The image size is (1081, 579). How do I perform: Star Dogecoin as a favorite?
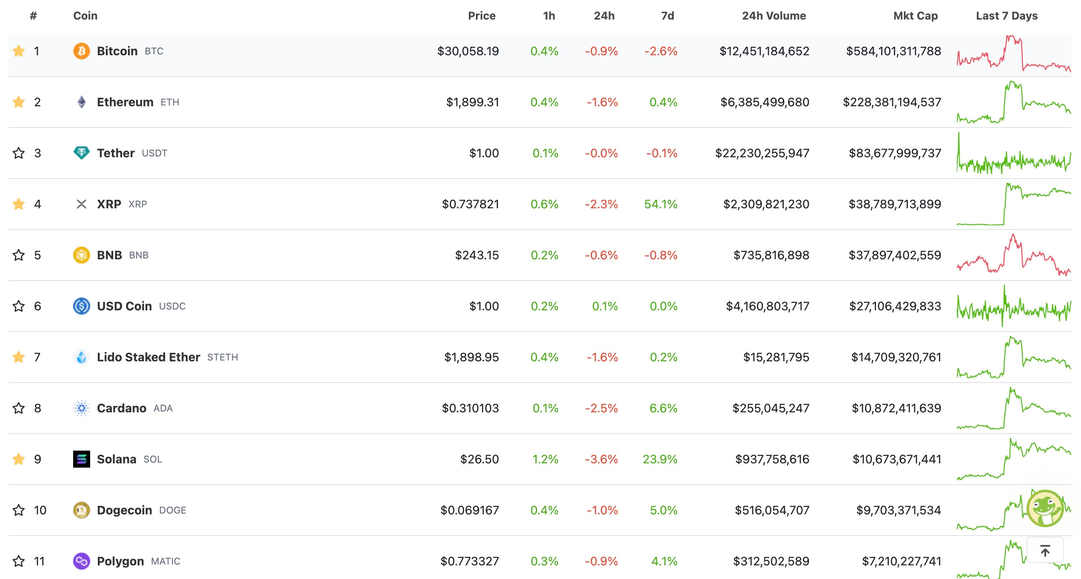point(19,510)
